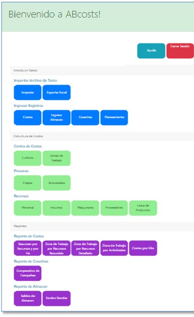Image resolution: width=194 pixels, height=317 pixels.
Task: Open Costos por Kilo report
Action: coord(143,248)
